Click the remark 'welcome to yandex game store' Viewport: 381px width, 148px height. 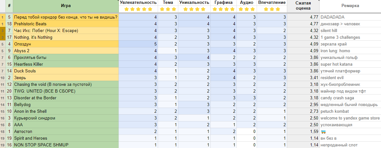(350, 118)
